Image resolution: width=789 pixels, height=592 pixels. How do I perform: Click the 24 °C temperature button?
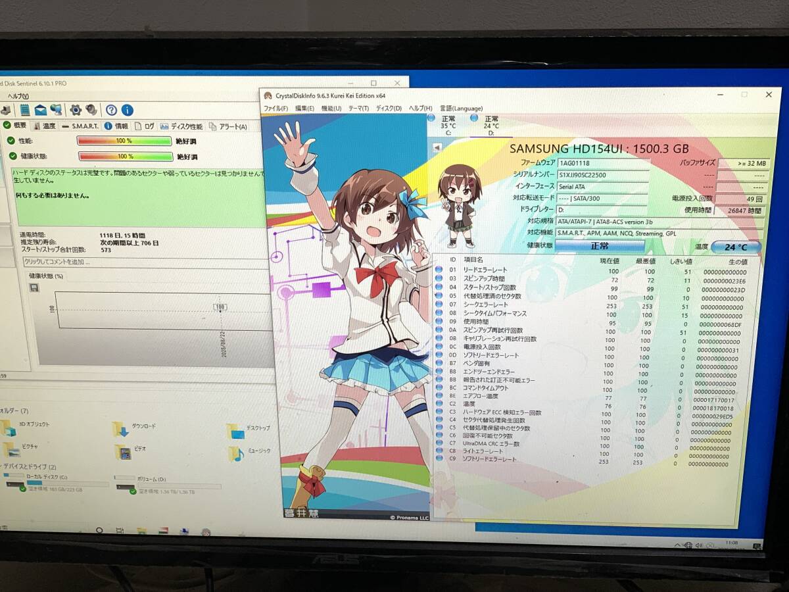tap(735, 247)
